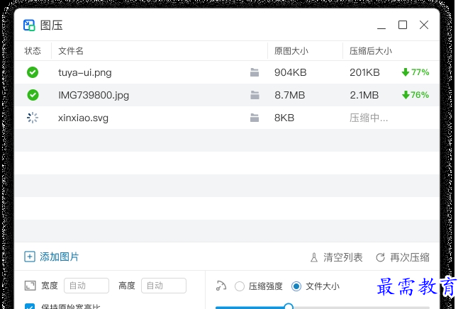Open folder icon for tuya-ui.png

pos(255,72)
